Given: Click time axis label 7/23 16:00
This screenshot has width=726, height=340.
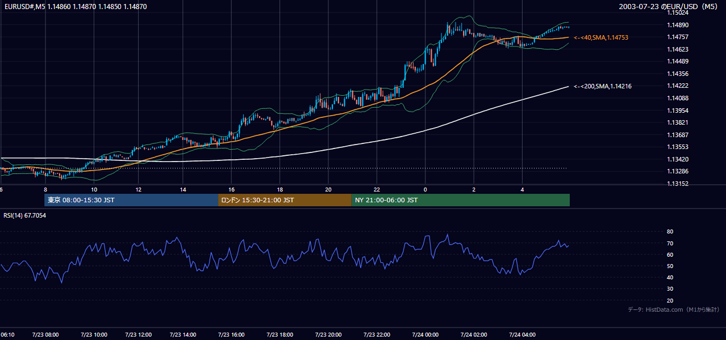Looking at the screenshot, I should pyautogui.click(x=231, y=335).
